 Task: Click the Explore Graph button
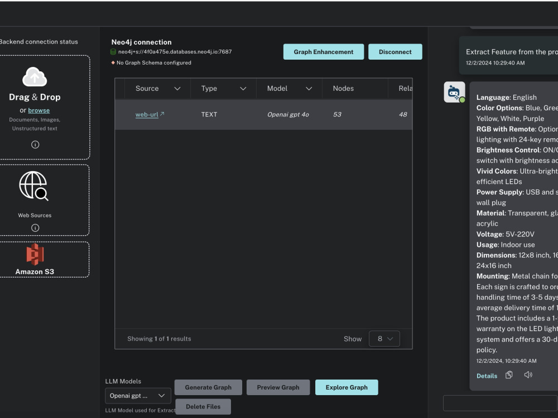pyautogui.click(x=347, y=387)
